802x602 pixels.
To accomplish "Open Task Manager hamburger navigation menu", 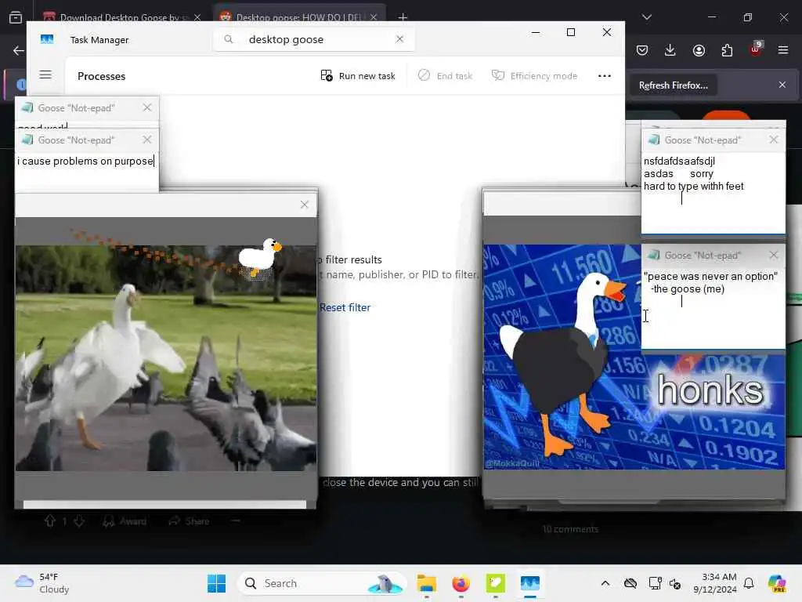I will (x=45, y=74).
